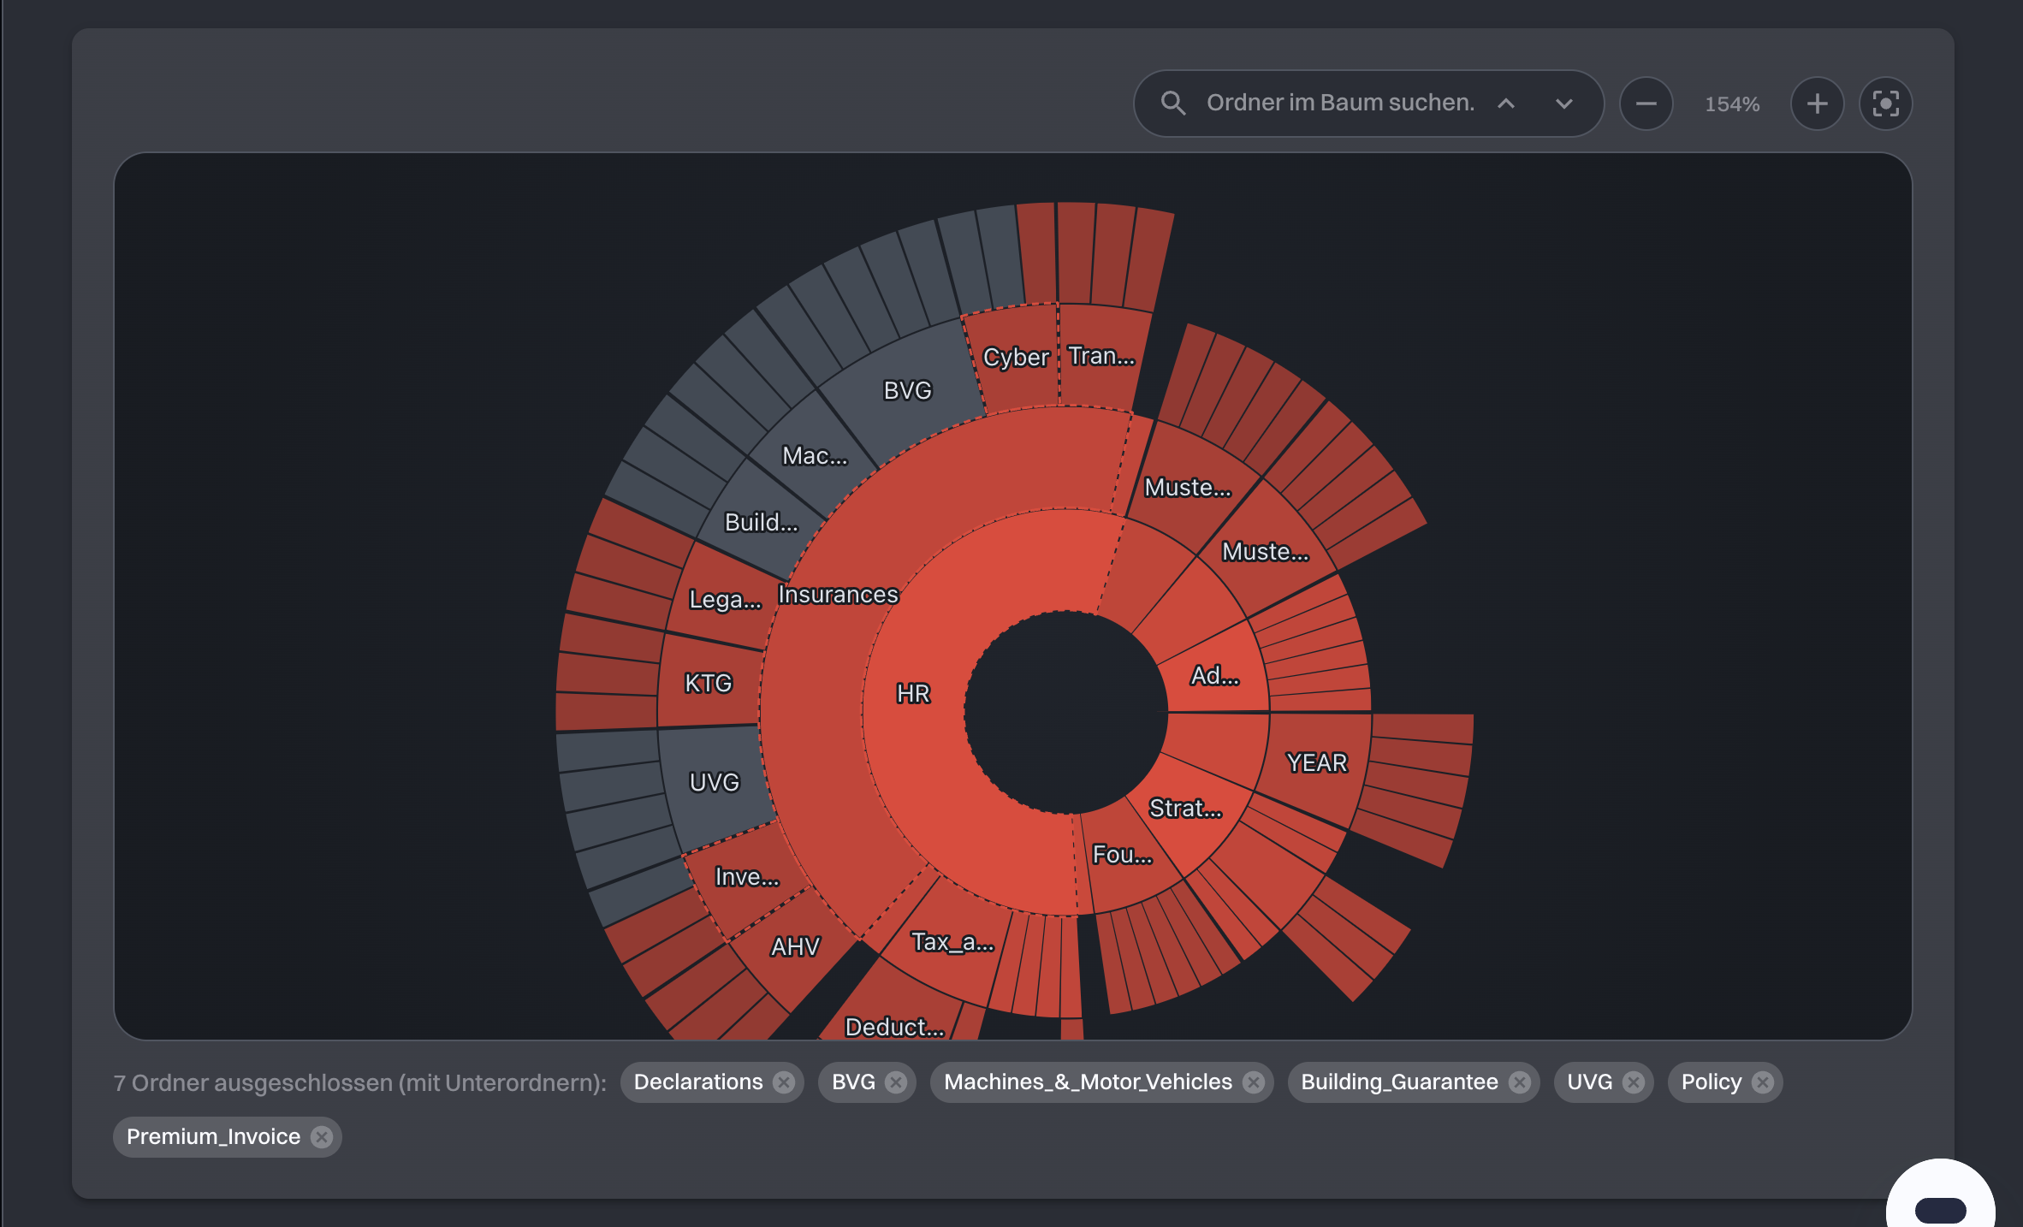Image resolution: width=2023 pixels, height=1227 pixels.
Task: Remove the Premium_Invoice exclusion chip
Action: click(322, 1137)
